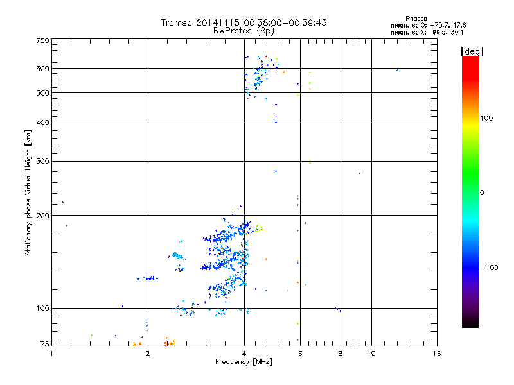Click the x-axis tick label '8'
Image resolution: width=514 pixels, height=385 pixels.
(x=341, y=354)
